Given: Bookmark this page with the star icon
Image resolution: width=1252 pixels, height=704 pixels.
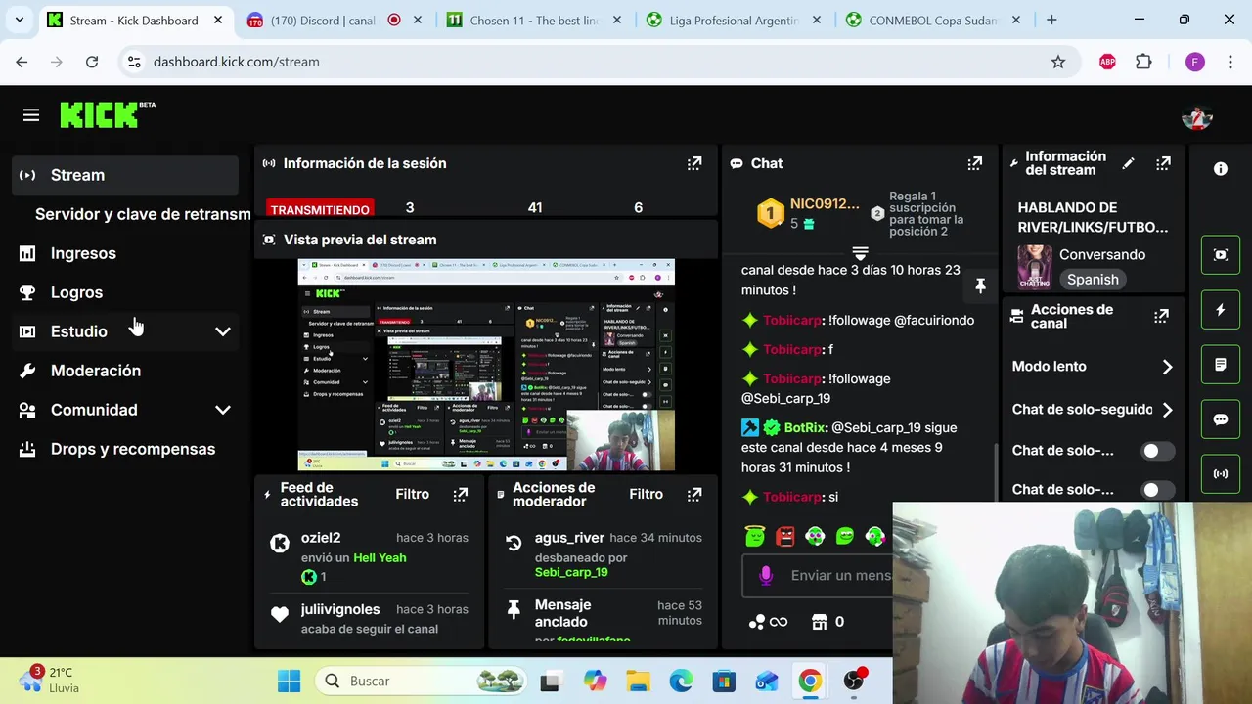Looking at the screenshot, I should click(x=1057, y=62).
